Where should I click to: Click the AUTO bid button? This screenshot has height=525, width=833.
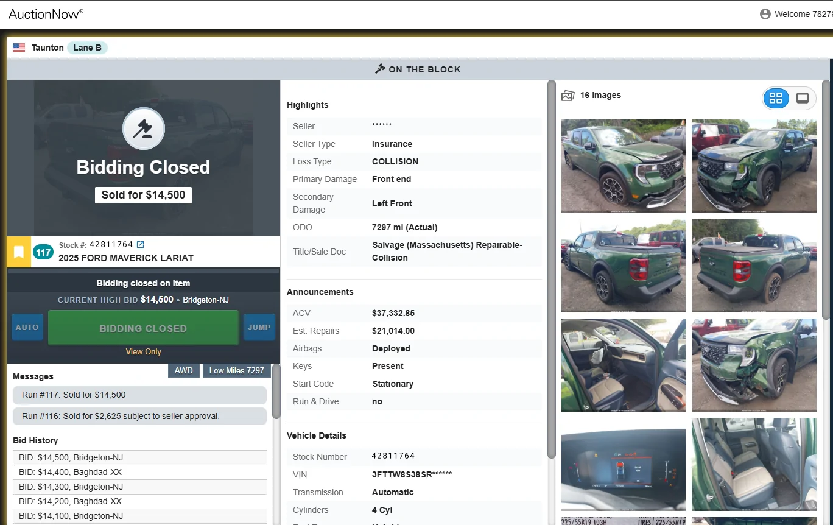[x=27, y=328]
